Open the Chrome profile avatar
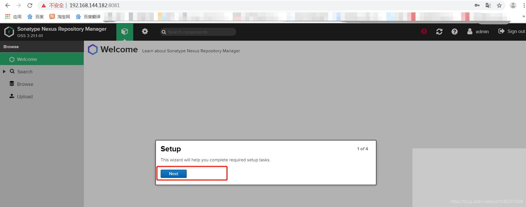Image resolution: width=526 pixels, height=207 pixels. tap(513, 5)
